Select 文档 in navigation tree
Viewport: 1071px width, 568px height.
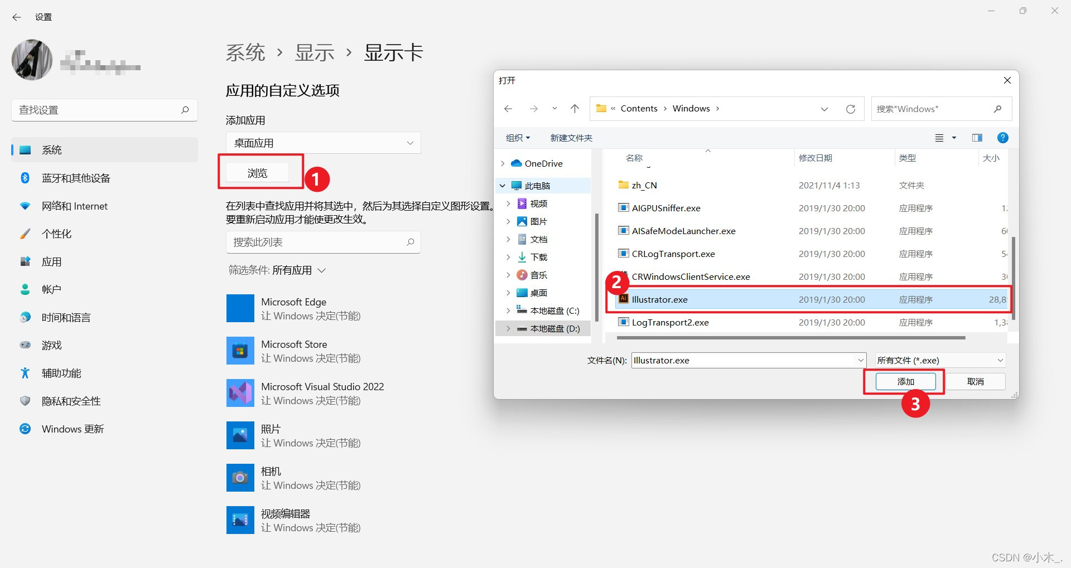click(538, 239)
